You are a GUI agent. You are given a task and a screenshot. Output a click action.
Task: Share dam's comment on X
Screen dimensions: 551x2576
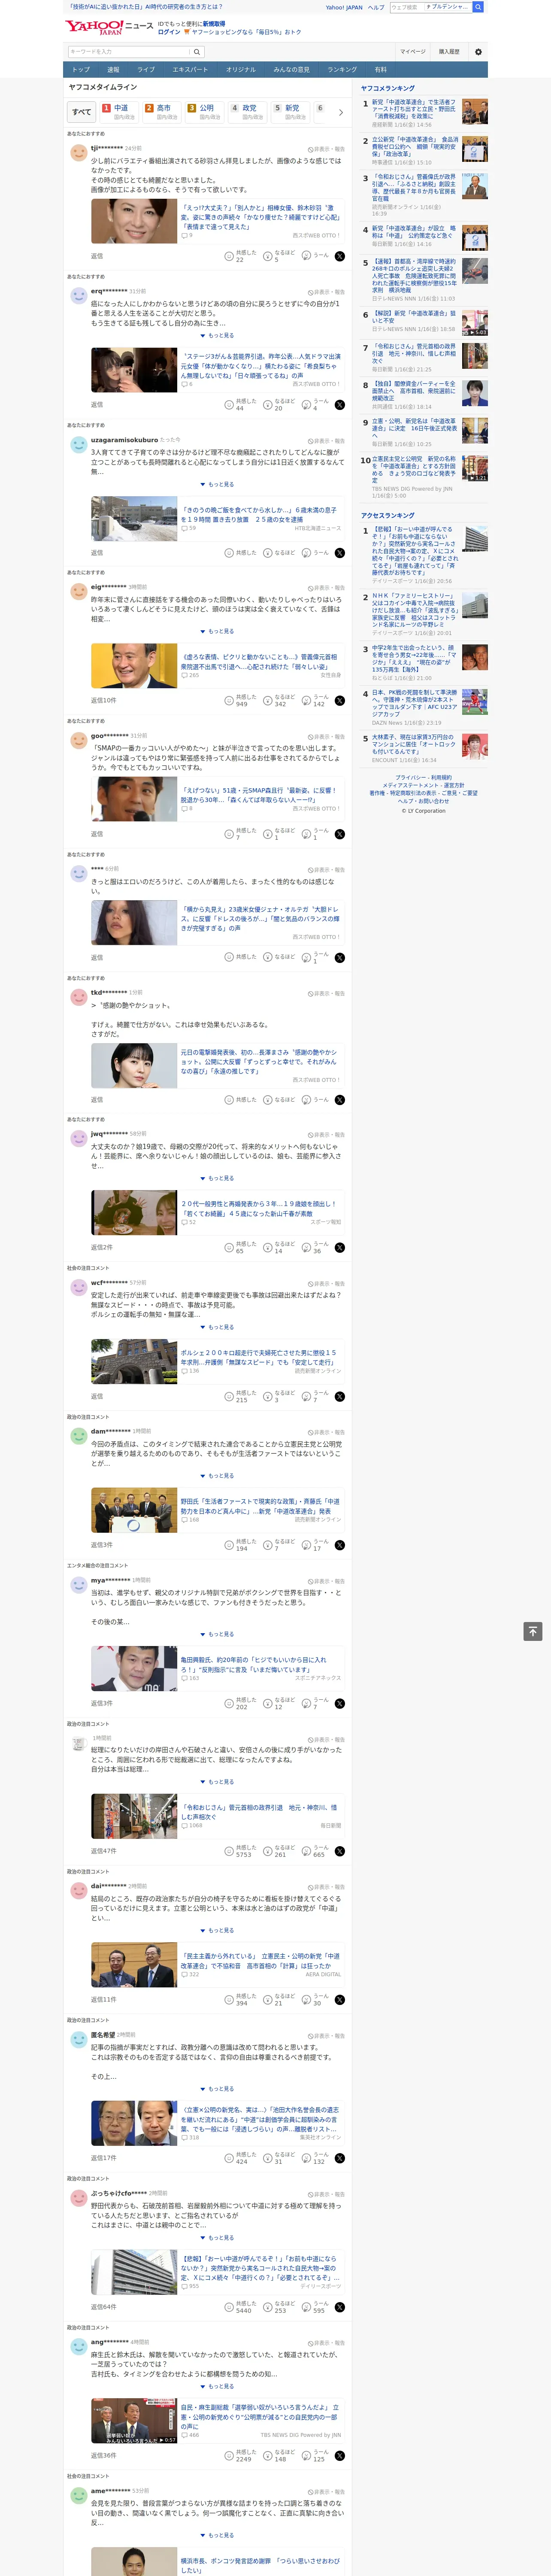point(340,1545)
